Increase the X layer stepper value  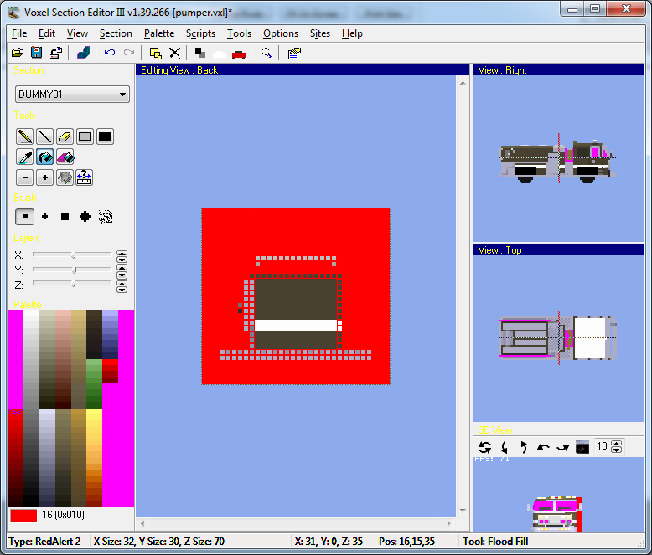(122, 252)
